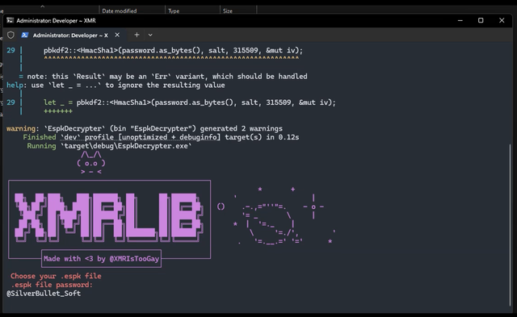Screen dimensions: 517x317
Task: Click the 'generated 2 warnings' line
Action: 145,128
